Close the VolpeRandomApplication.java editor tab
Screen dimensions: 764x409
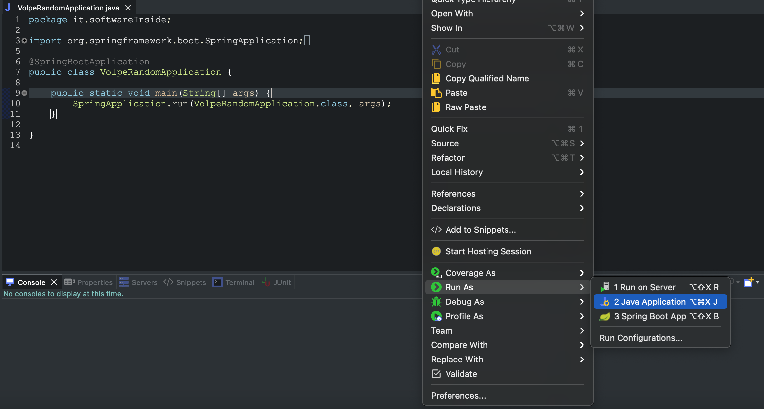[x=128, y=8]
